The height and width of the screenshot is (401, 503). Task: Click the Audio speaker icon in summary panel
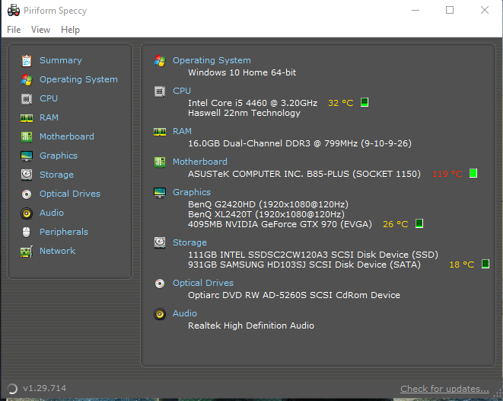pos(160,314)
